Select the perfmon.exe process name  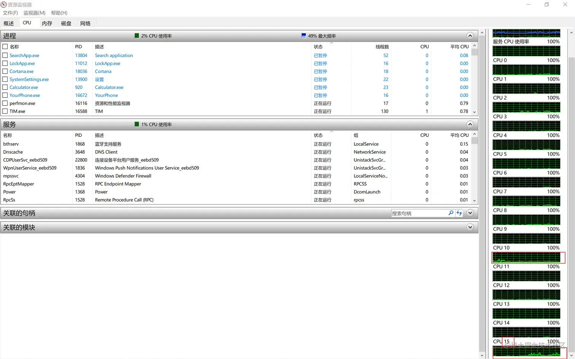click(22, 103)
